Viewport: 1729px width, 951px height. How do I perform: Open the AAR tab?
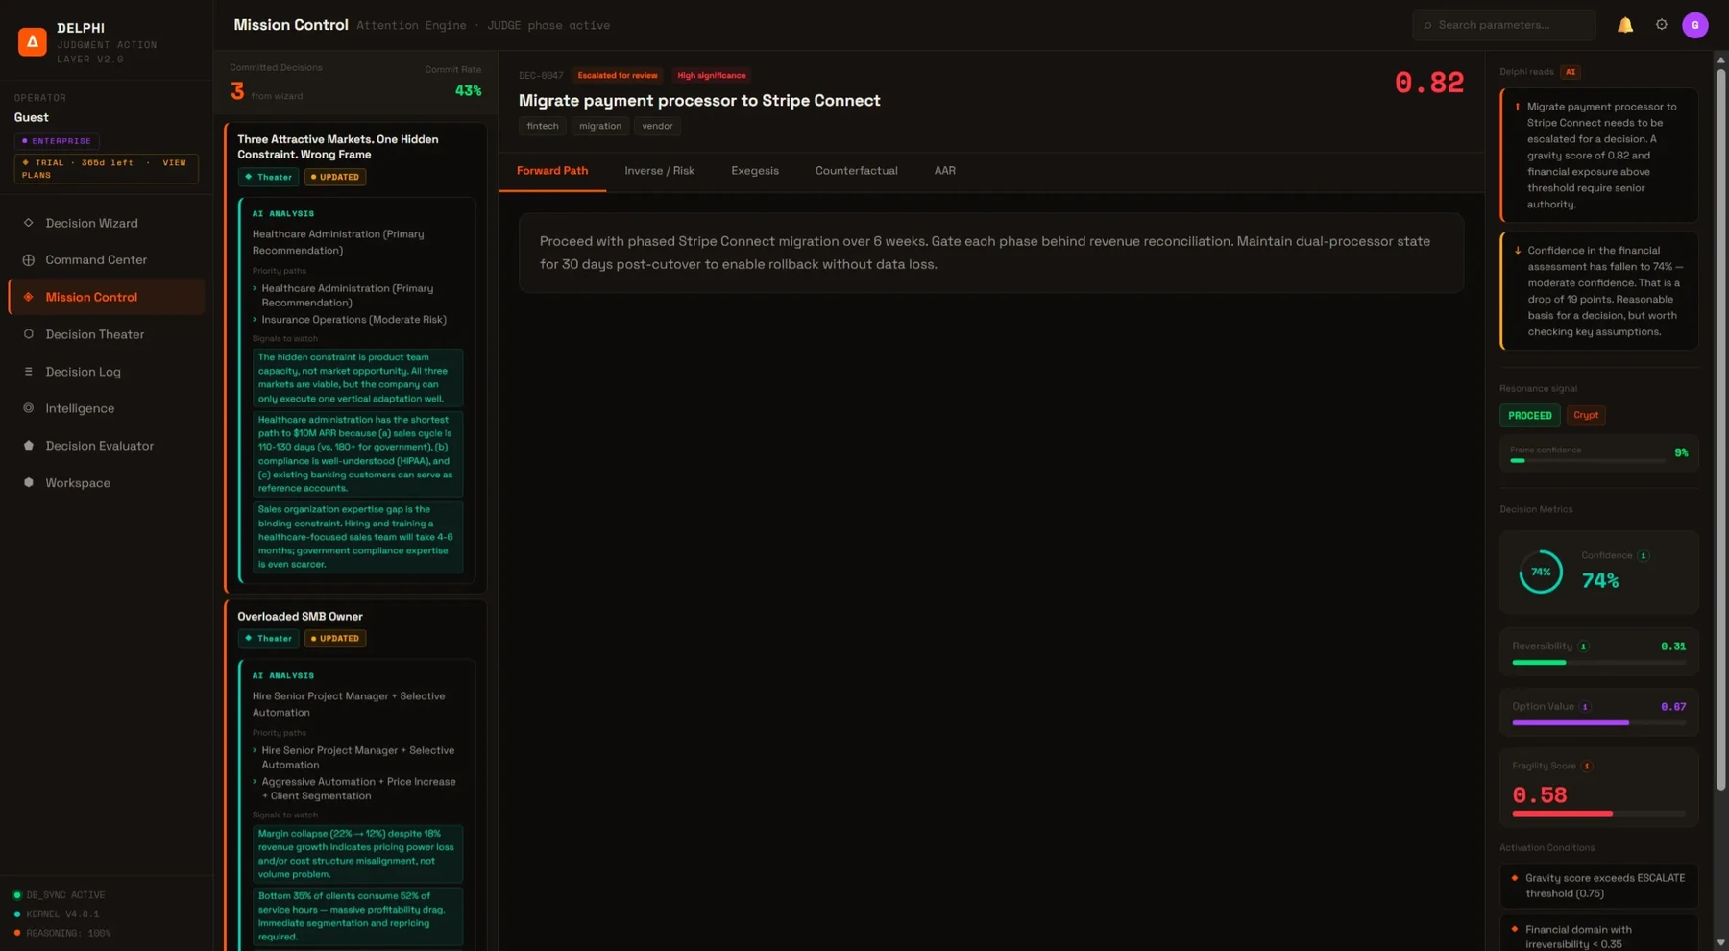944,171
